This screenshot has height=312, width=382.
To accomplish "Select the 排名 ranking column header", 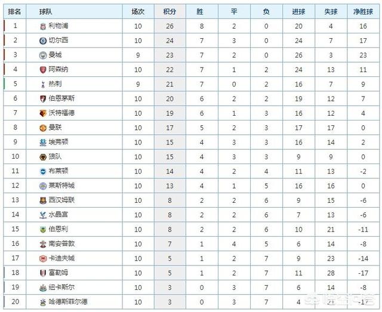I will point(14,11).
